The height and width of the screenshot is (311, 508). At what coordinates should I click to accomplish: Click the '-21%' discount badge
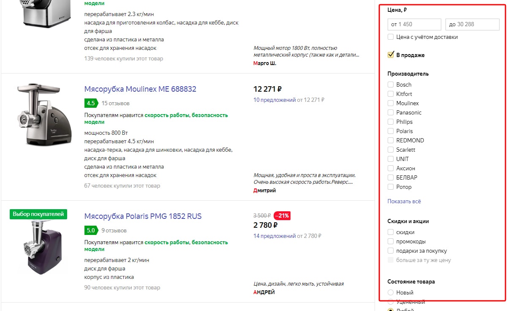[282, 216]
